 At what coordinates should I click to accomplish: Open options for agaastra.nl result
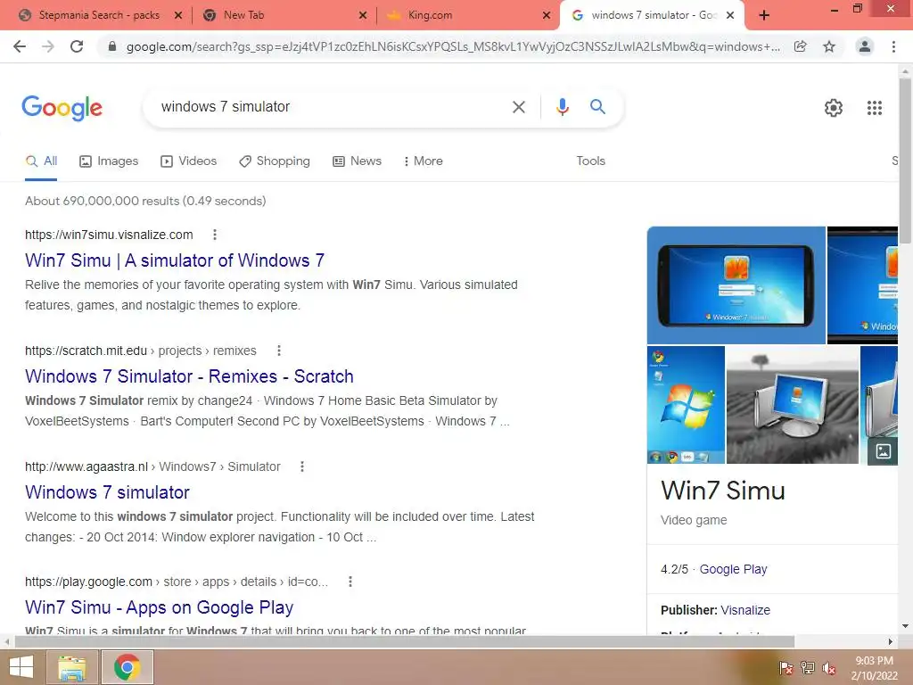(x=302, y=466)
